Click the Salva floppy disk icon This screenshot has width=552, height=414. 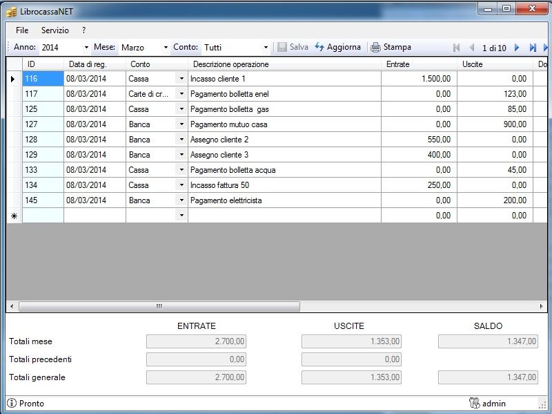pyautogui.click(x=282, y=48)
